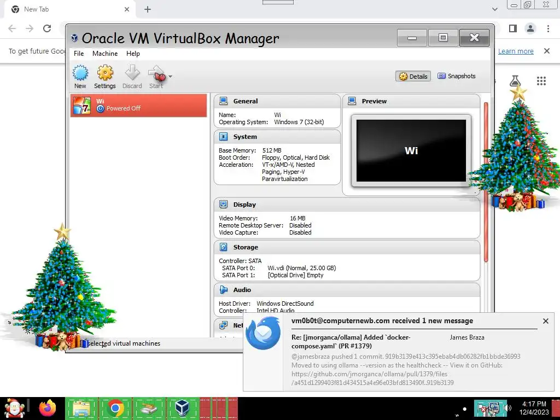Viewport: 560px width, 420px height.
Task: Dismiss the Chrome infobar with X
Action: pyautogui.click(x=547, y=51)
